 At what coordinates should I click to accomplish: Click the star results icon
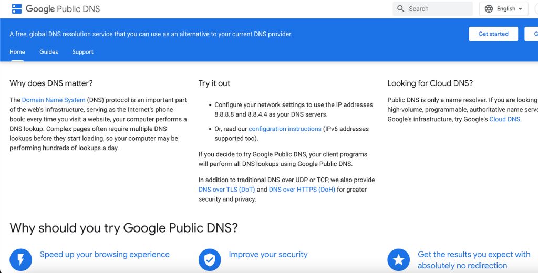pyautogui.click(x=398, y=259)
